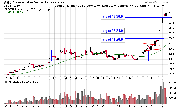The image size is (180, 108).
Task: Click the 25.0 price axis label
Action: click(171, 28)
